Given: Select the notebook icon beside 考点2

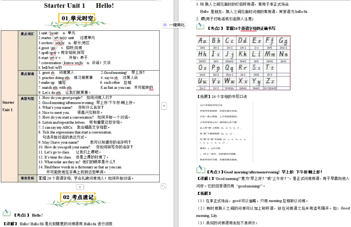Looking at the screenshot, I should 200,26.
